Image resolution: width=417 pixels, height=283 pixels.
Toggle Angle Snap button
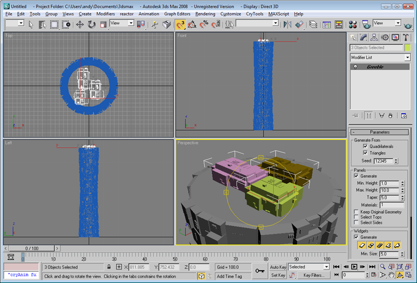coord(192,24)
